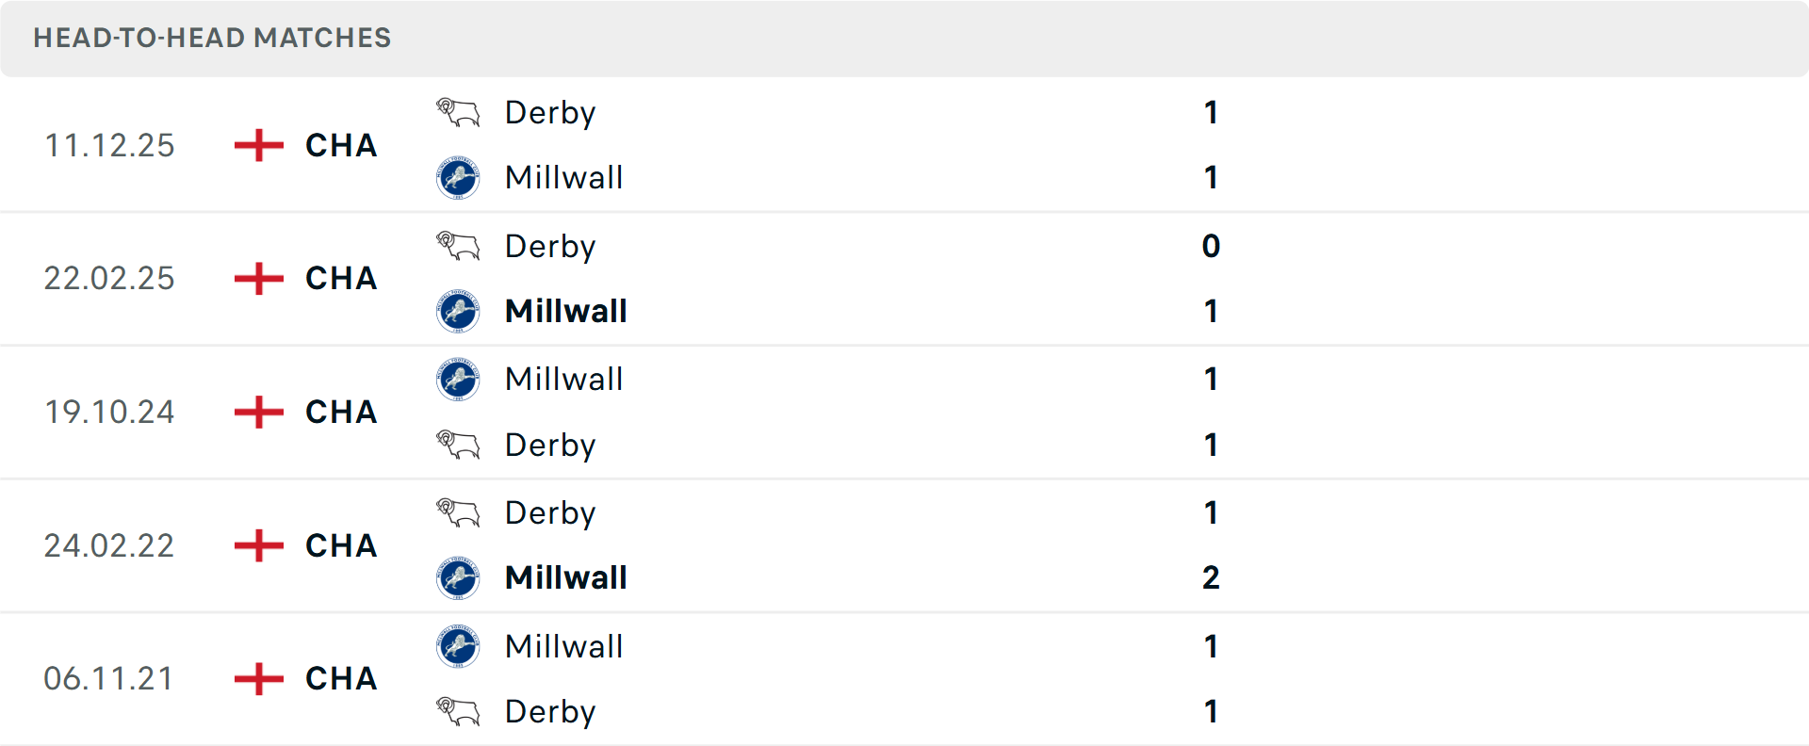The width and height of the screenshot is (1809, 746).
Task: Click the Derby club crest on 11.12.25 row
Action: (457, 111)
